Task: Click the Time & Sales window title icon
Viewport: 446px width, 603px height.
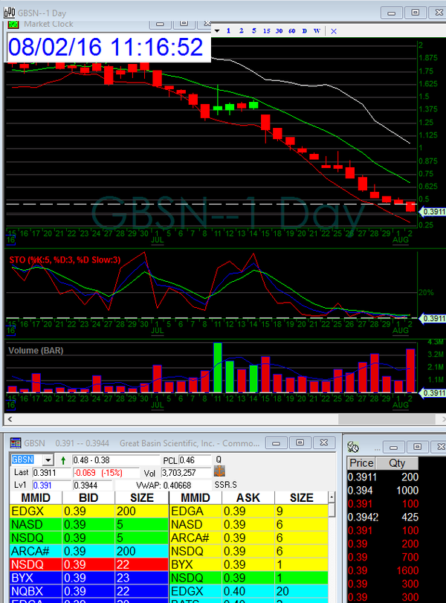Action: (354, 446)
